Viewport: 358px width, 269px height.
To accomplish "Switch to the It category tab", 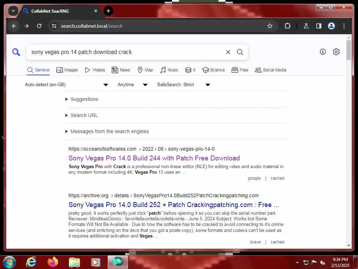I will [190, 70].
